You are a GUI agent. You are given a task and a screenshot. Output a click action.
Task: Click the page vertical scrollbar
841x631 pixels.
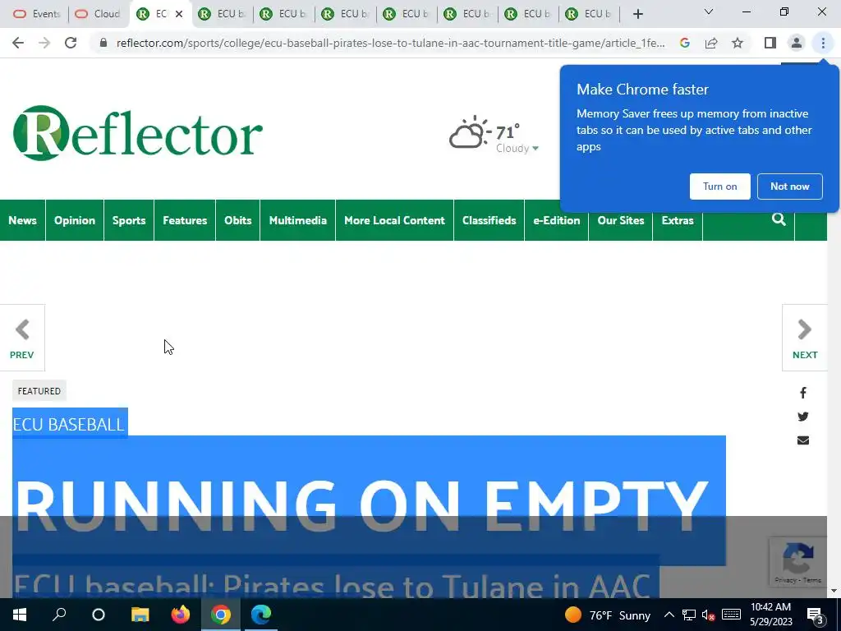tap(834, 327)
